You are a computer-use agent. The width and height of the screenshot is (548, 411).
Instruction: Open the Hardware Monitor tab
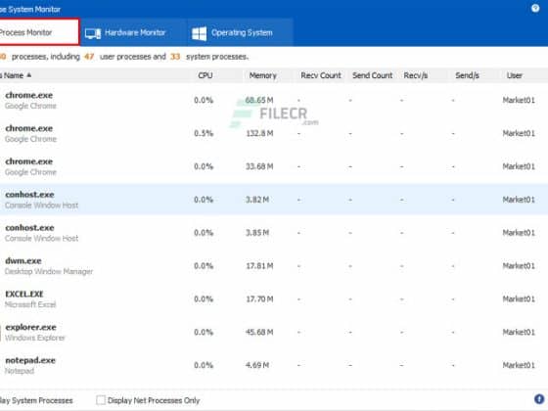(x=133, y=32)
